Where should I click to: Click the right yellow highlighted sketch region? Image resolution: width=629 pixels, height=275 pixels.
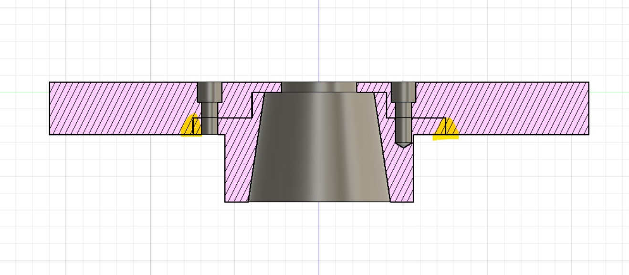[448, 128]
